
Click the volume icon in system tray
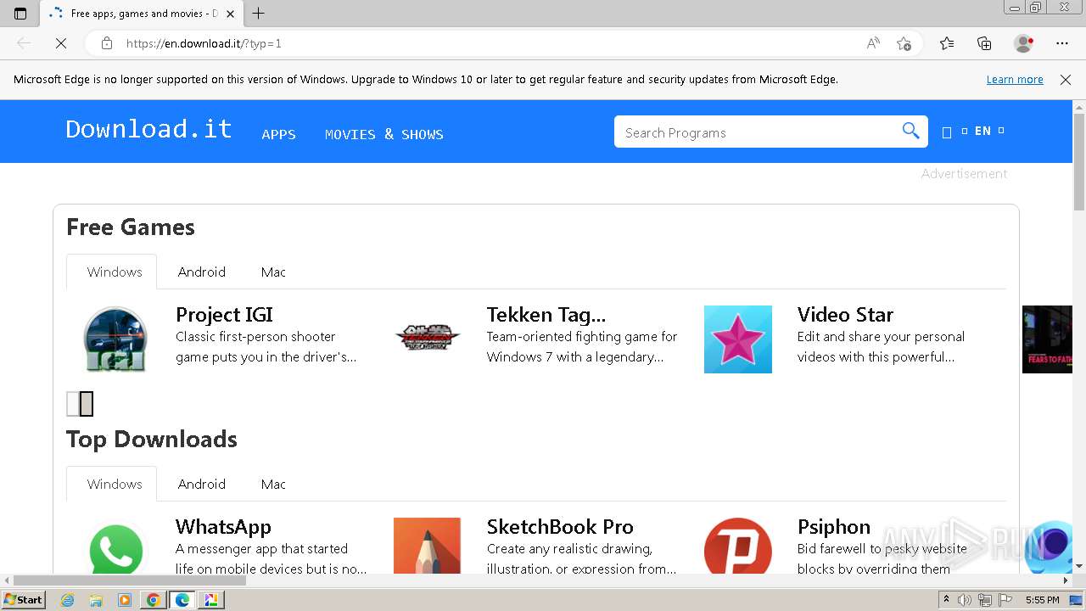tap(966, 600)
